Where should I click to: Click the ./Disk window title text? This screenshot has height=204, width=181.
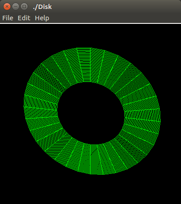coord(43,7)
